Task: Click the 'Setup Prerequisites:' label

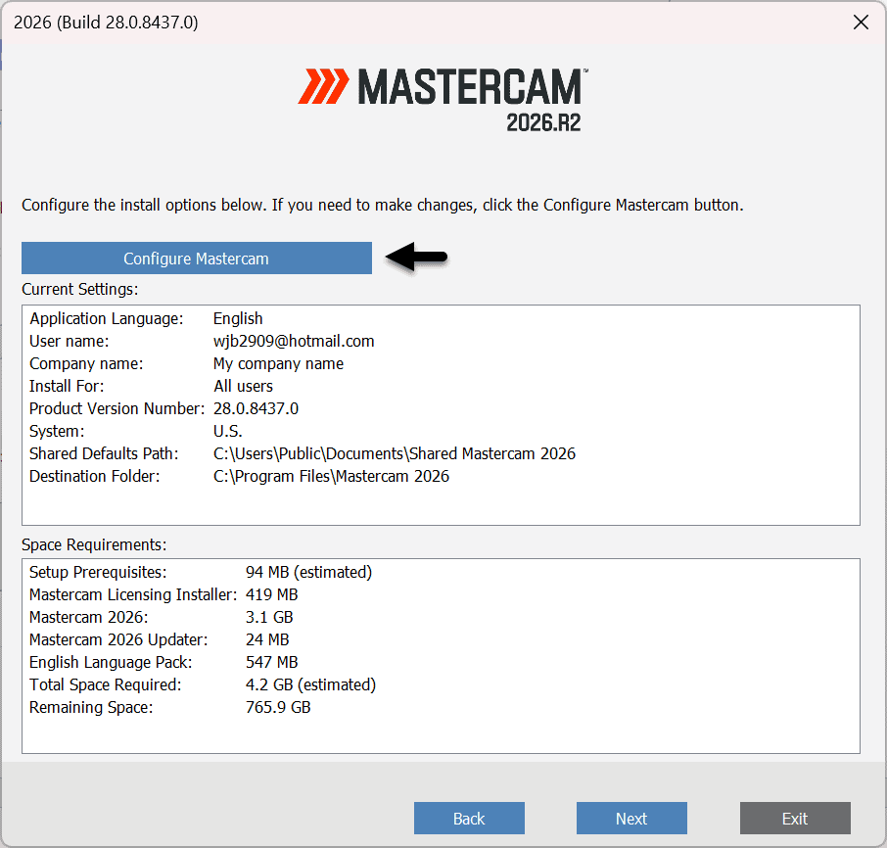Action: (x=98, y=572)
